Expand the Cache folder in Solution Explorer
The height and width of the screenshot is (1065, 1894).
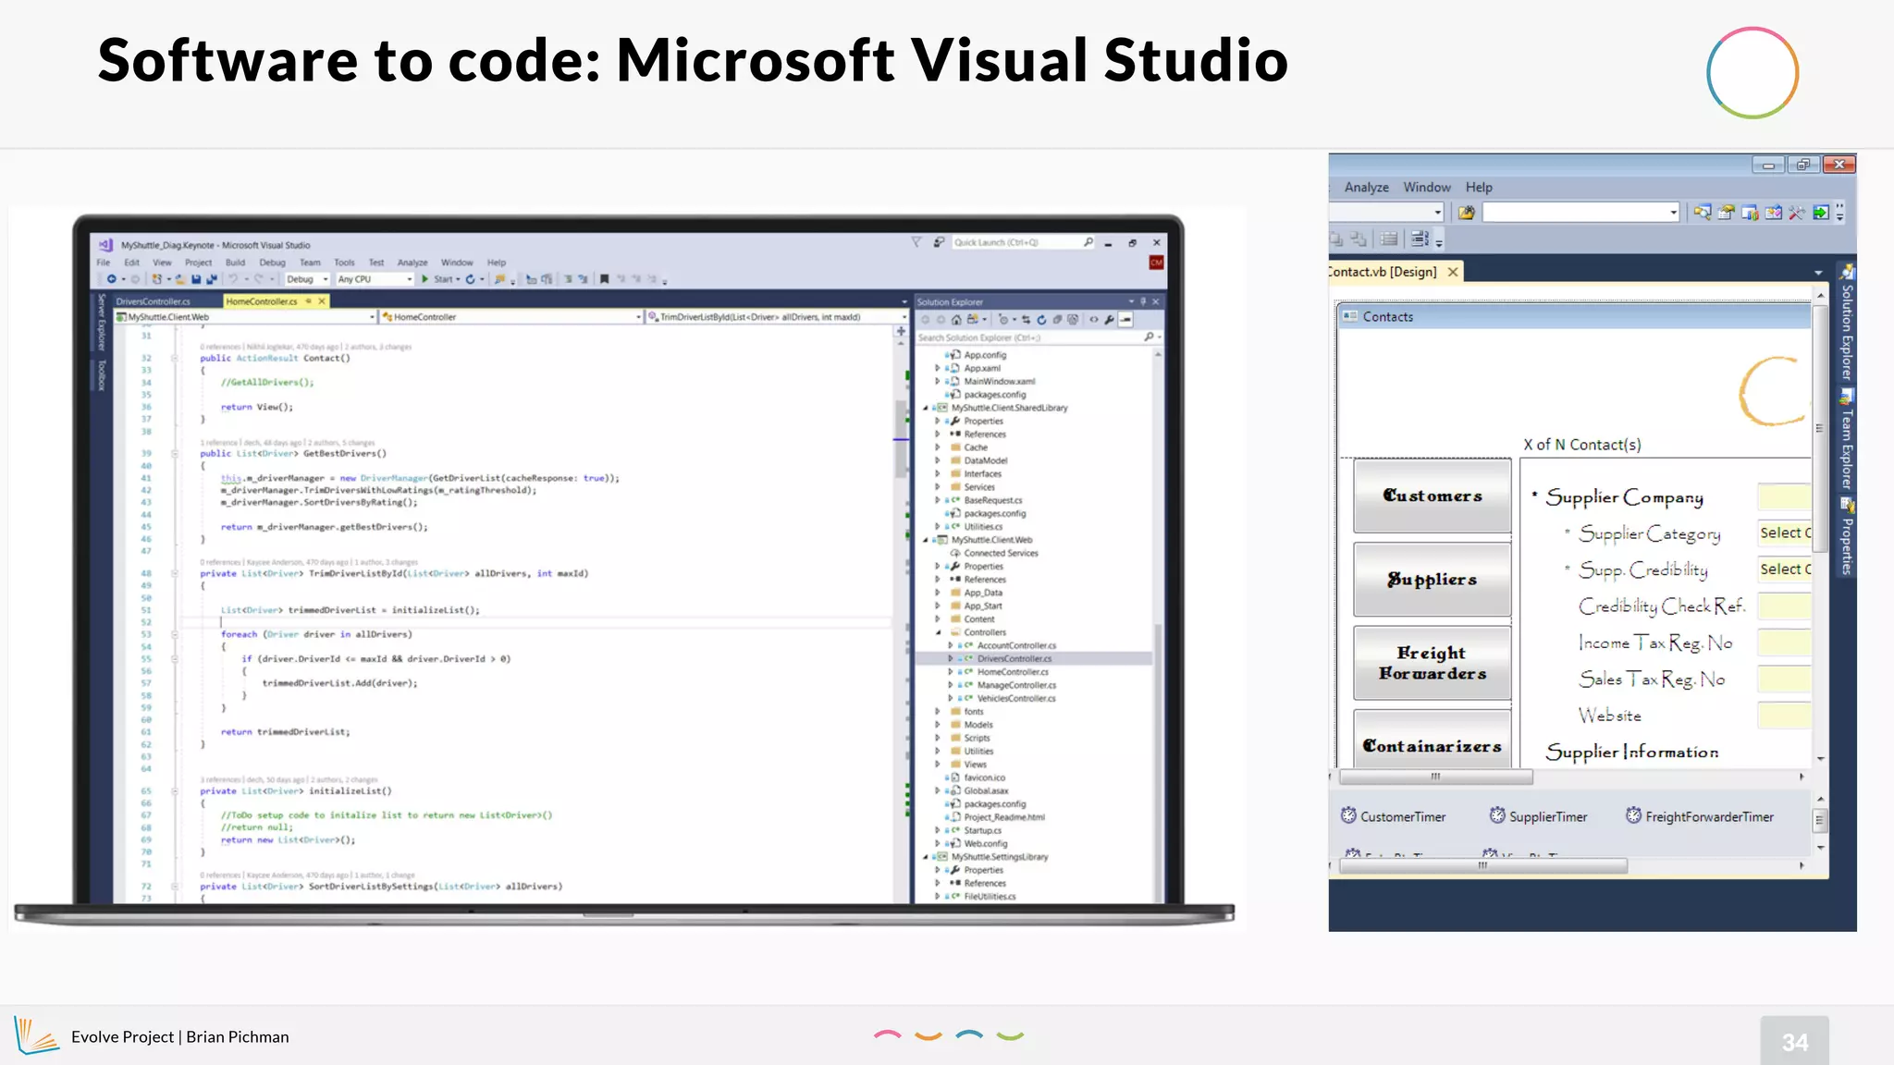click(937, 447)
